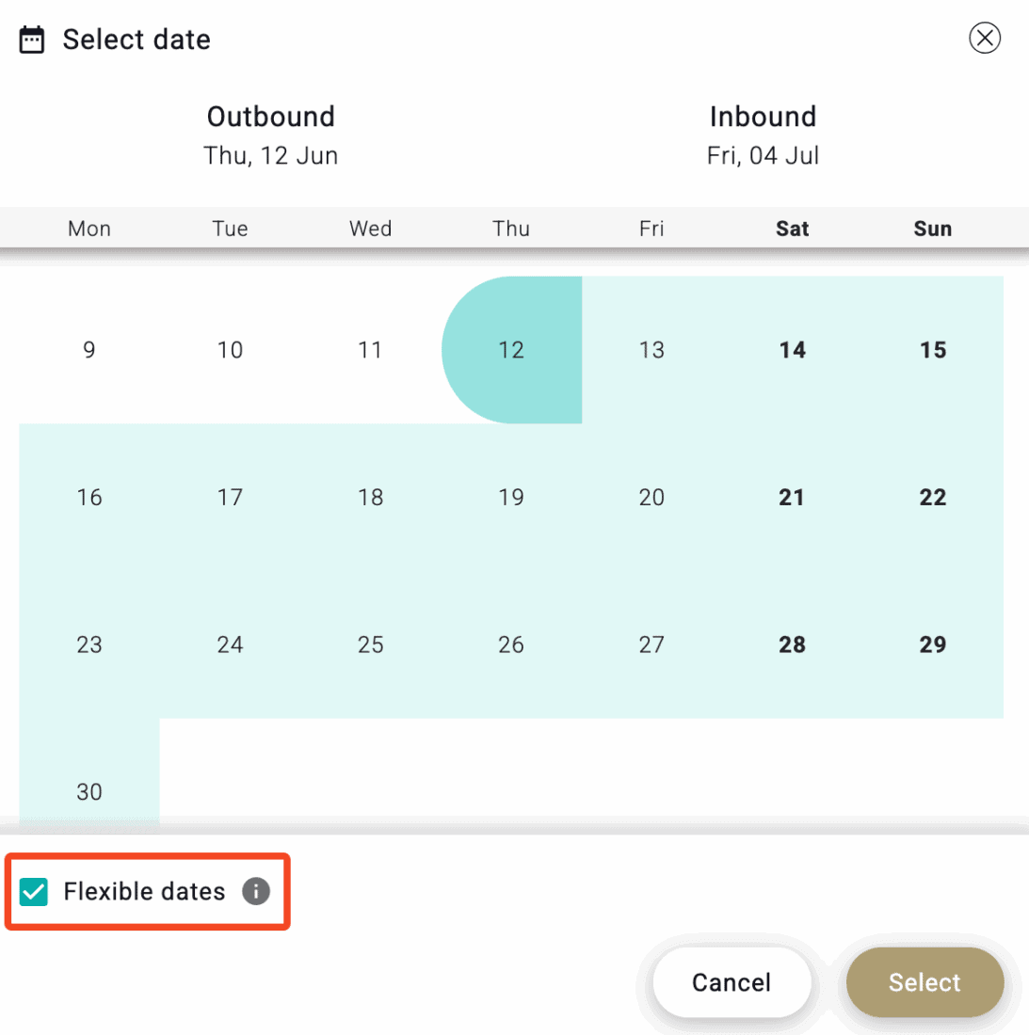
Task: Select the 12th as outbound date
Action: 511,350
